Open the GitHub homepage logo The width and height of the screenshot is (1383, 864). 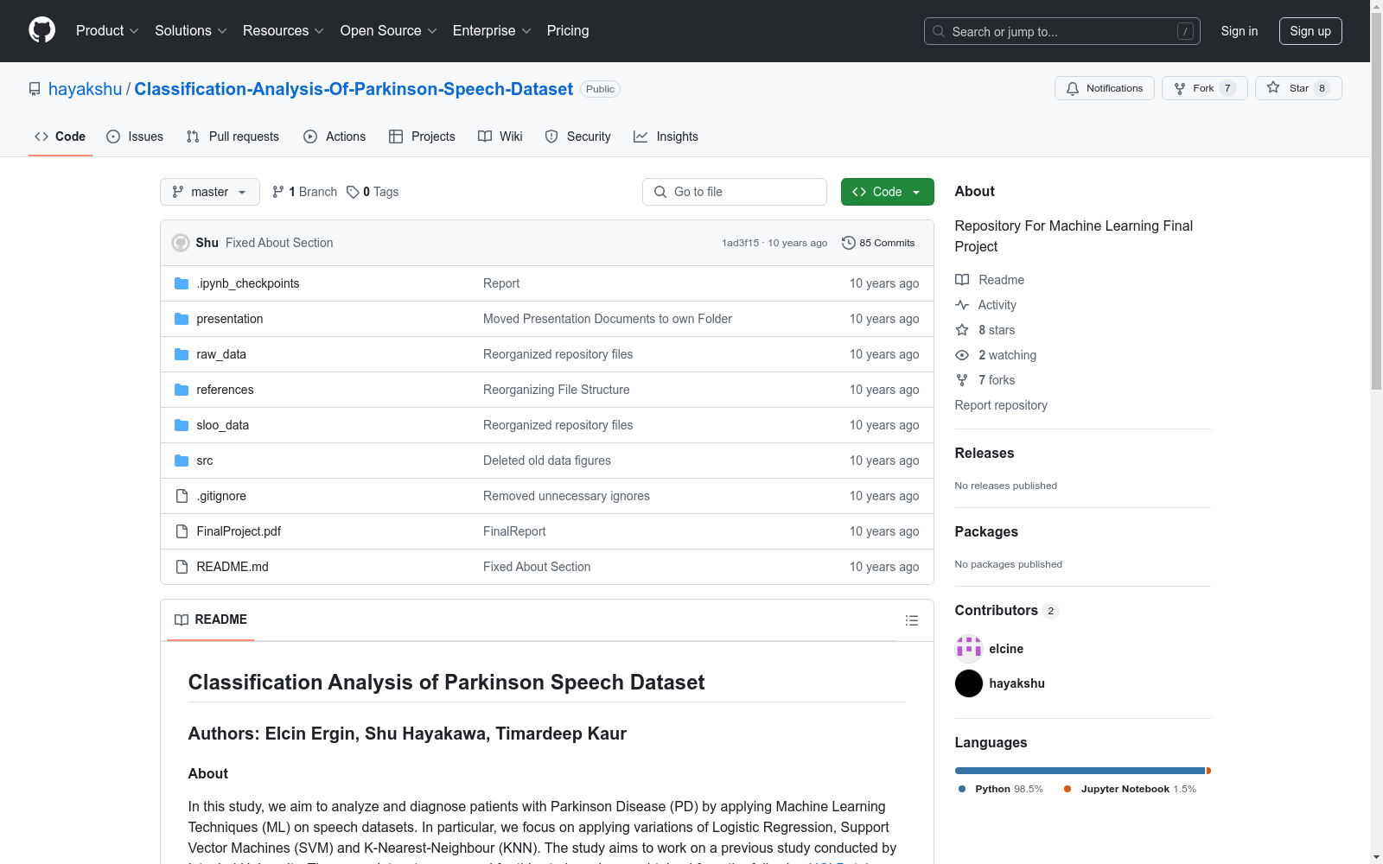click(41, 30)
